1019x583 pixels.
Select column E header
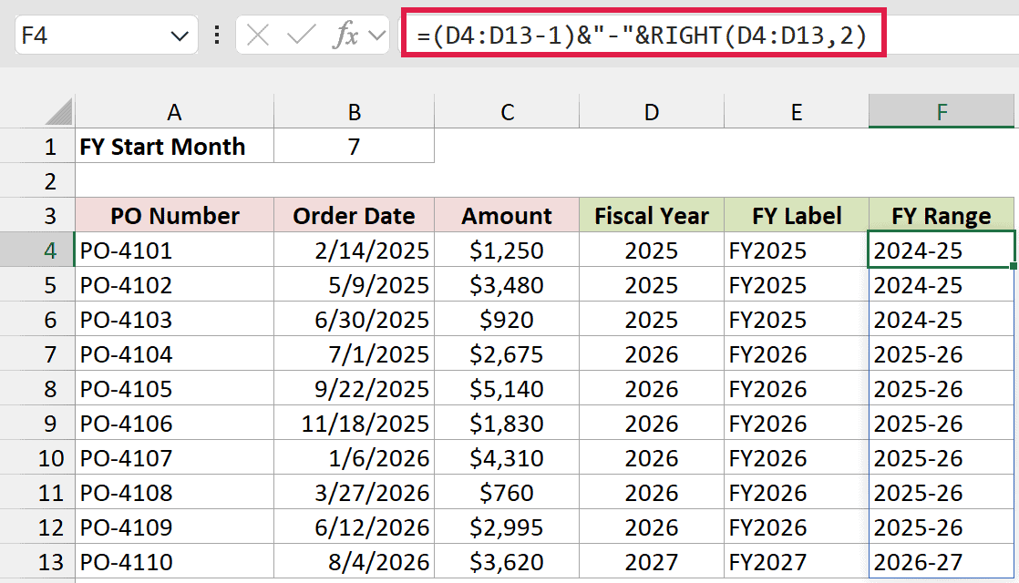click(797, 112)
